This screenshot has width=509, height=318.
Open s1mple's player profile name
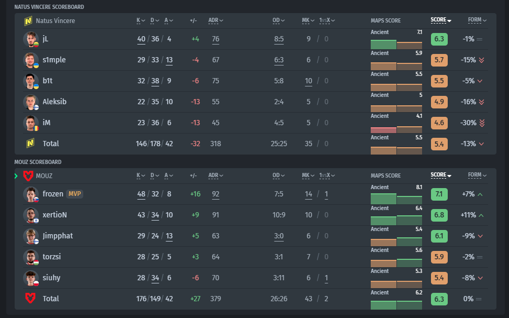(x=54, y=60)
